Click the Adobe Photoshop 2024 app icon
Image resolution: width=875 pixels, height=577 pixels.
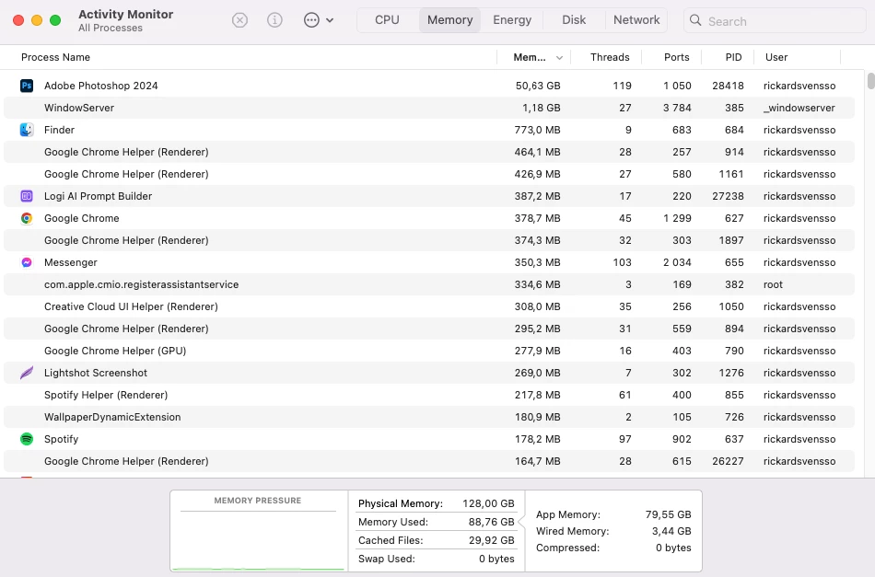coord(26,86)
